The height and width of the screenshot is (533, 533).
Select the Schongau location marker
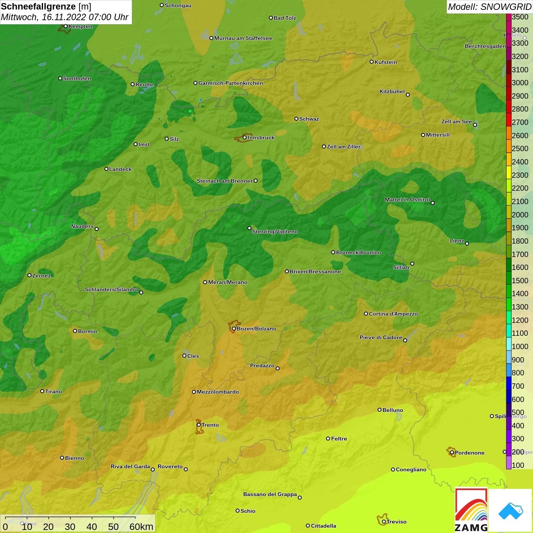point(162,5)
